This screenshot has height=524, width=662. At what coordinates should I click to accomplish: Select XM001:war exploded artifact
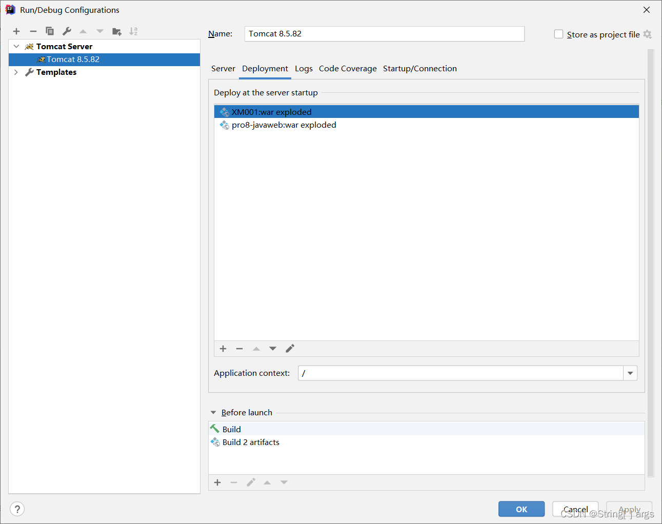pos(427,112)
